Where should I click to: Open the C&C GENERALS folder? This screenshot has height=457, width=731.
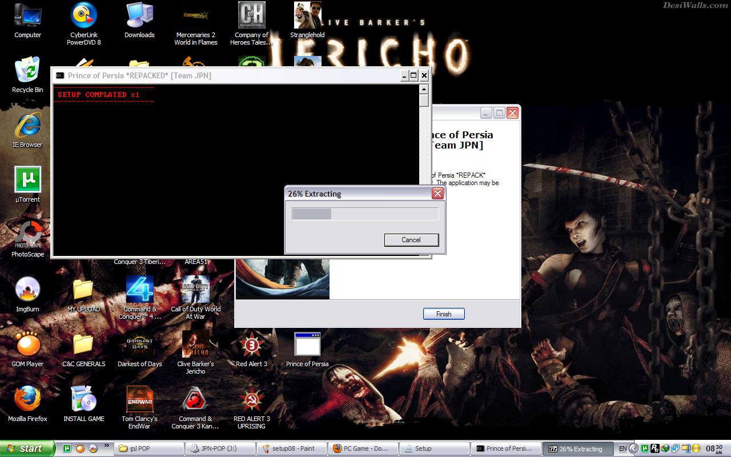click(83, 350)
